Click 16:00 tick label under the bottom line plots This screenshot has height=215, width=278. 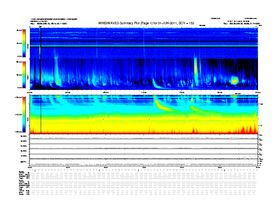(182, 168)
